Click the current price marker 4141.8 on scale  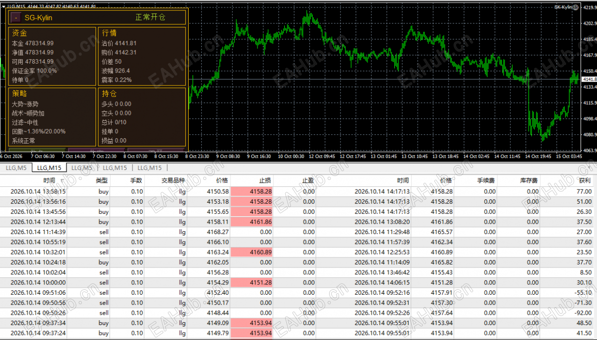[590, 80]
